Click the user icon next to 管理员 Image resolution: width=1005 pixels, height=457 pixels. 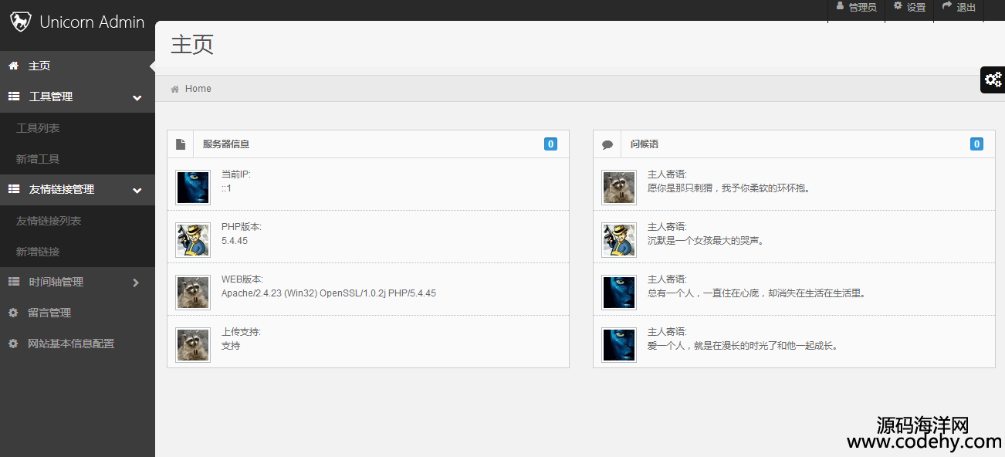(x=841, y=6)
